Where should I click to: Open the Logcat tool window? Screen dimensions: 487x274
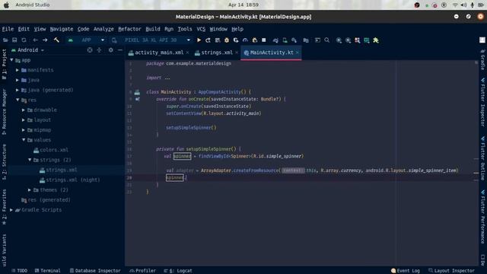pyautogui.click(x=178, y=271)
